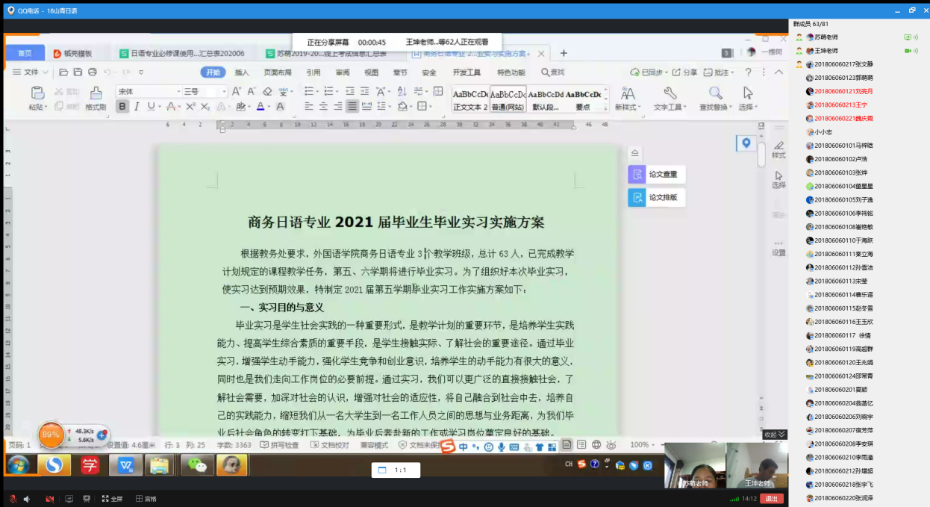Toggle the microphone mute in QQ call bar

(13, 499)
